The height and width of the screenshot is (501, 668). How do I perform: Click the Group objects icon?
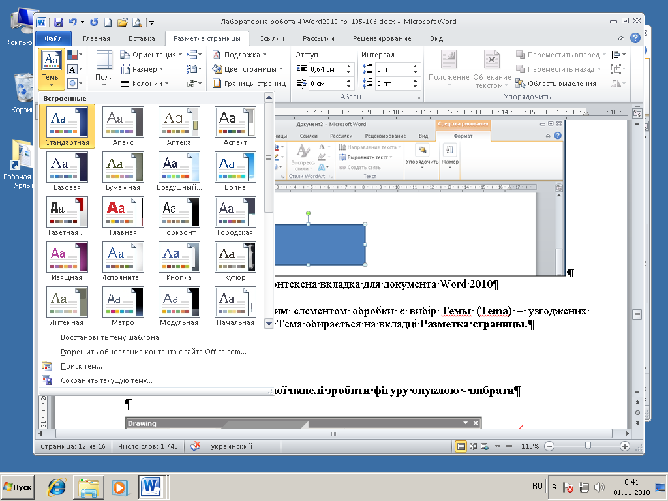[618, 69]
